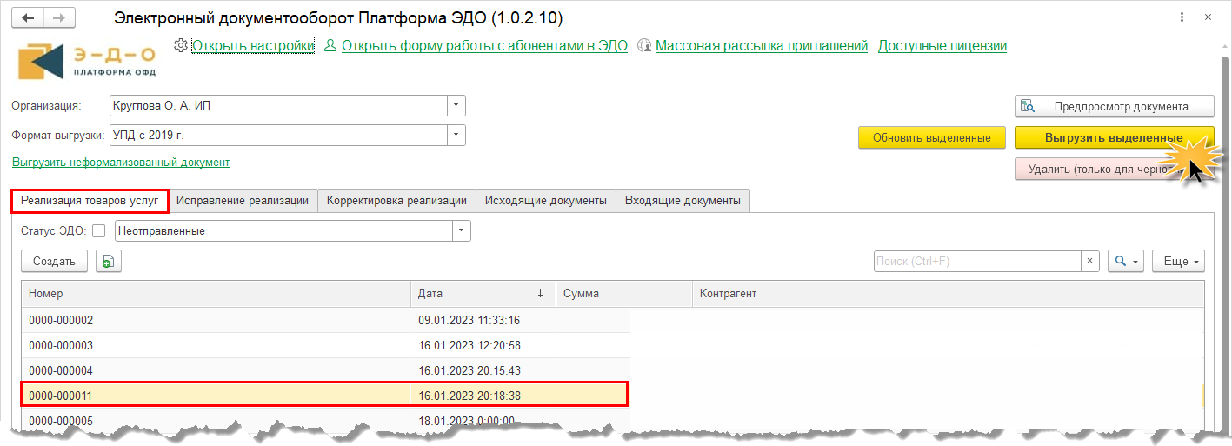Expand the Формат выгрузки dropdown arrow
The height and width of the screenshot is (446, 1232).
click(x=456, y=135)
